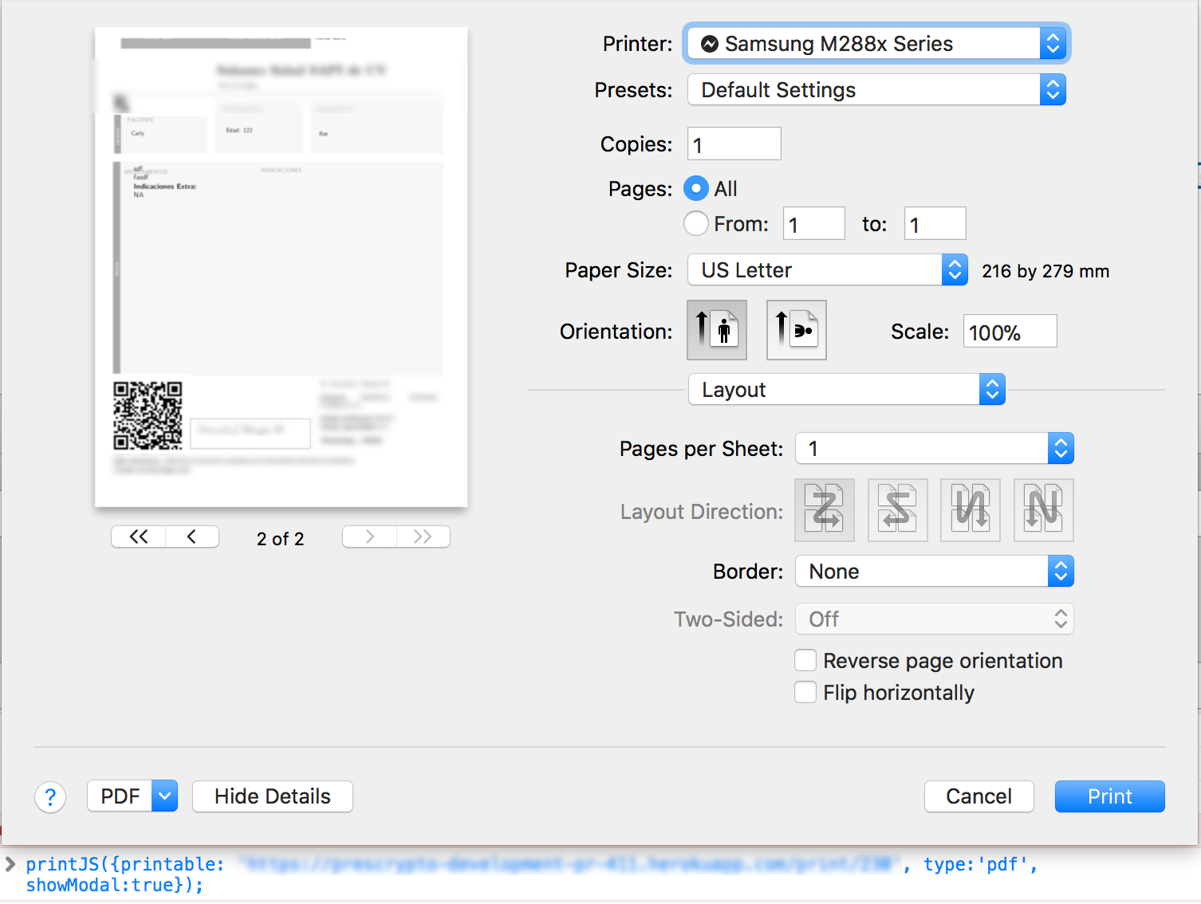The height and width of the screenshot is (904, 1201).
Task: Click the document page preview thumbnail
Action: coord(282,267)
